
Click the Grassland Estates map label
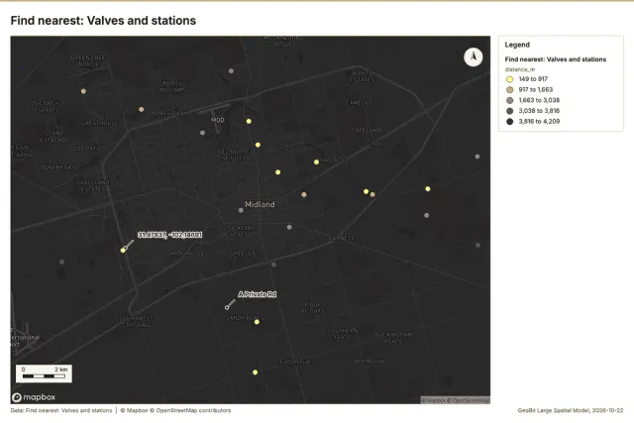[92, 185]
